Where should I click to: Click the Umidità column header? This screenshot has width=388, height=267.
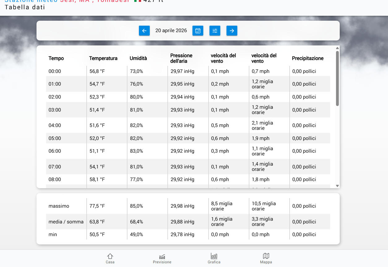(138, 58)
